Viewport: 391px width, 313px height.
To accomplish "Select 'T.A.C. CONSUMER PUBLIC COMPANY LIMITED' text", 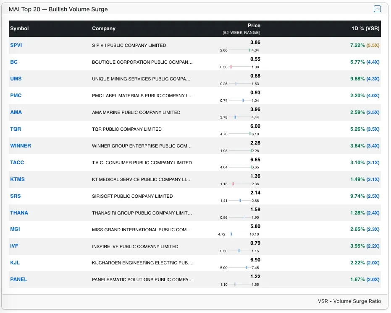I will click(x=142, y=163).
